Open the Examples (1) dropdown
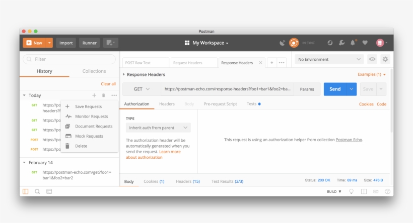This screenshot has height=223, width=413. click(x=372, y=75)
